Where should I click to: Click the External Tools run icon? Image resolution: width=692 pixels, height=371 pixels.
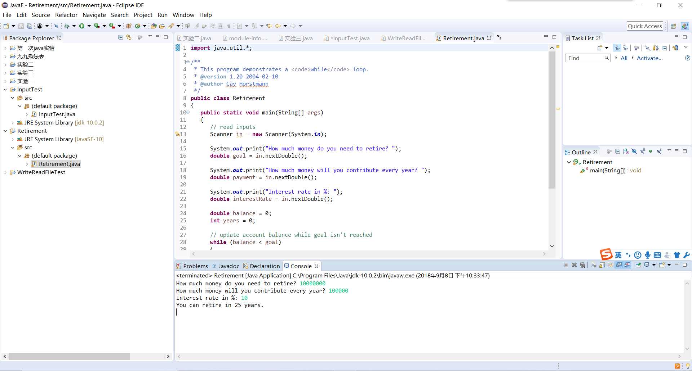click(x=112, y=26)
